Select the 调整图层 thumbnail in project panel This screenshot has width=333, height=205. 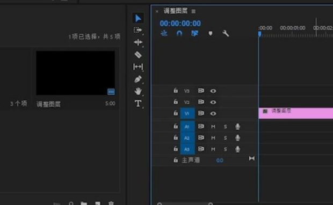point(75,73)
